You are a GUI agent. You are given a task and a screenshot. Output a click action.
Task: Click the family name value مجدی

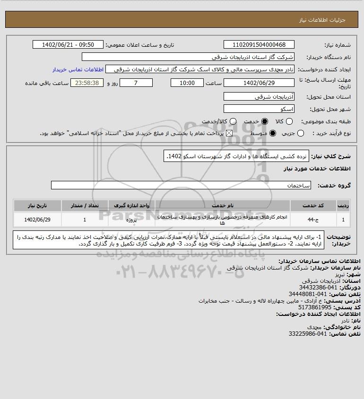(x=314, y=327)
